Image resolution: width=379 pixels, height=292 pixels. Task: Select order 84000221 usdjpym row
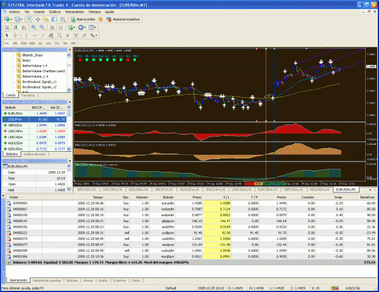[192, 233]
